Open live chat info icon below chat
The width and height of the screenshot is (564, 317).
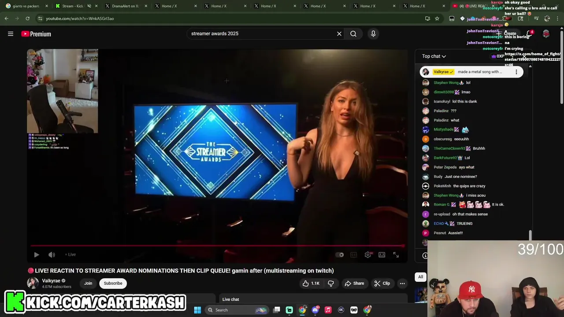point(425,255)
